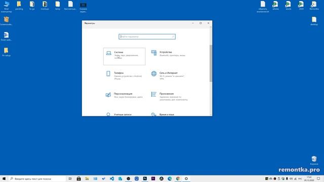The height and width of the screenshot is (182, 324).
Task: Switch to Photoshop on the taskbar
Action: click(x=145, y=178)
